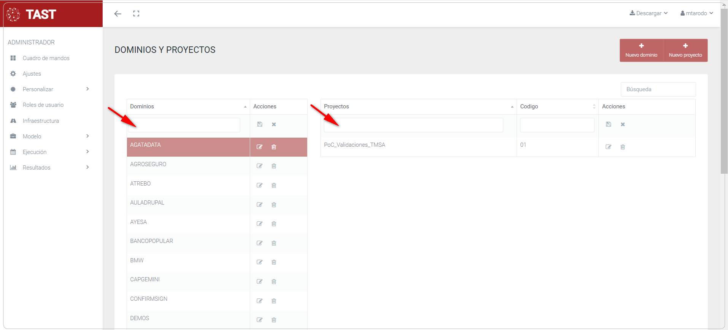Edit the PoC_Validaciones_TMSA project
This screenshot has width=728, height=330.
coord(608,147)
